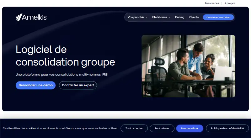This screenshot has width=251, height=138.
Task: Refuse all cookies with Tout refuser
Action: point(162,128)
